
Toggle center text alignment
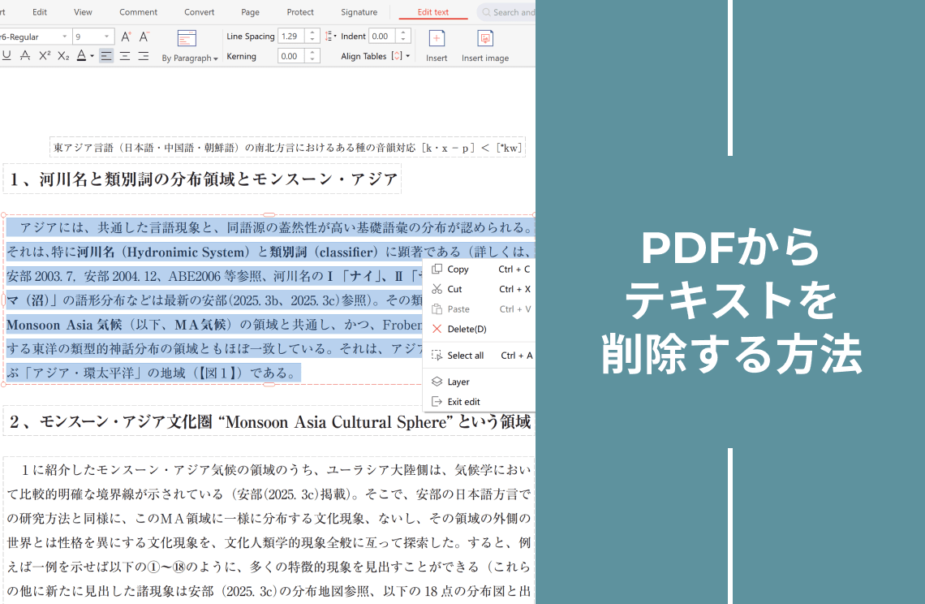point(125,56)
